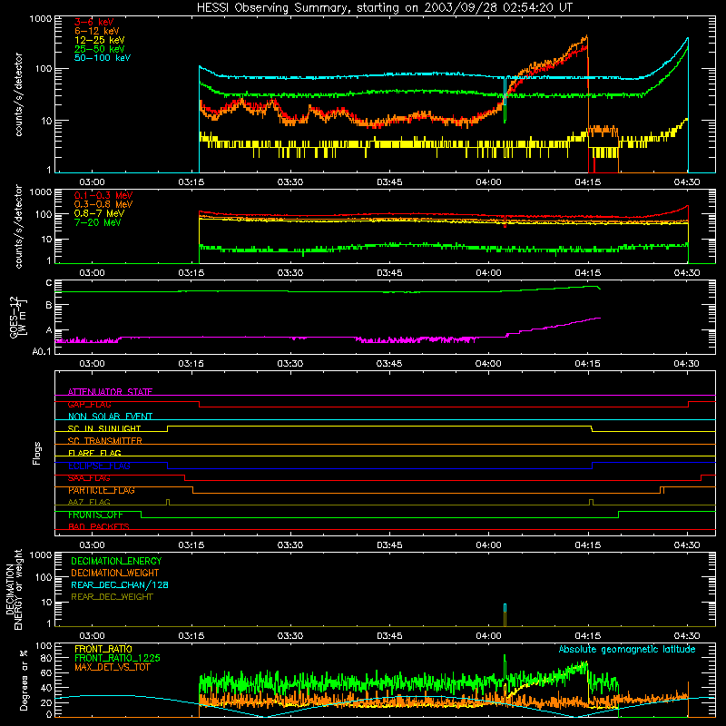The width and height of the screenshot is (726, 726).
Task: Click the cyan decimation spike near 04:02
Action: point(505,608)
